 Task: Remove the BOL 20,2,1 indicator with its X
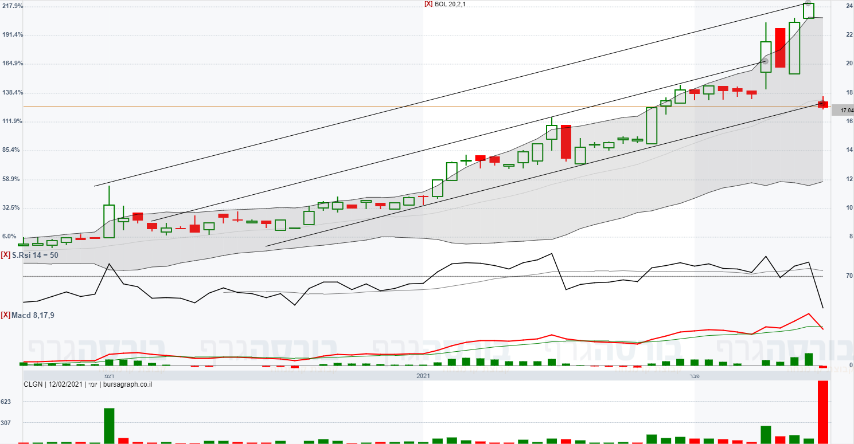(x=428, y=3)
